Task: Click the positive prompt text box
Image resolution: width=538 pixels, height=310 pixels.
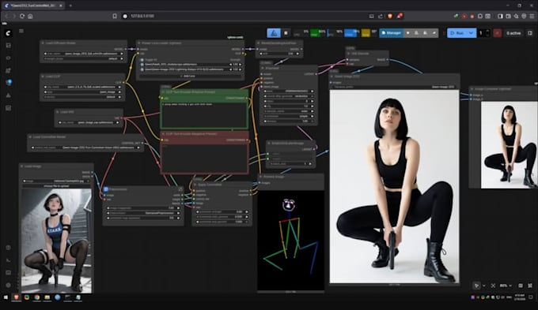Action: (x=204, y=115)
